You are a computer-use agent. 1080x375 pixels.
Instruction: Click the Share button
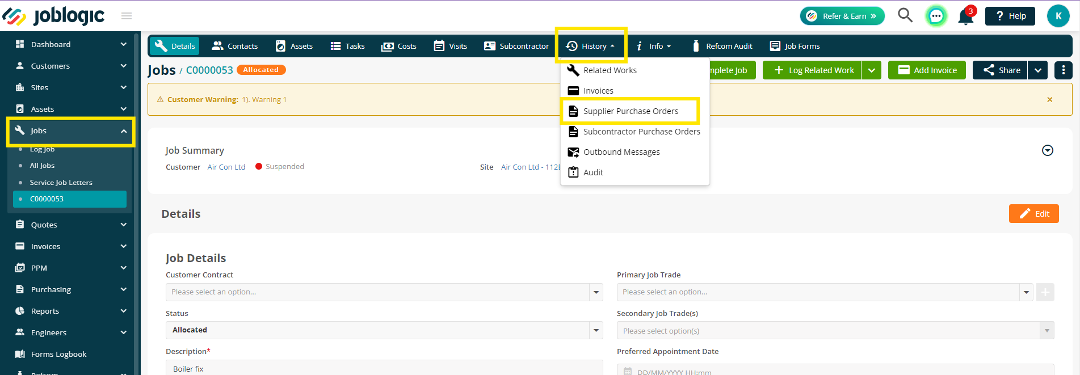[1000, 70]
